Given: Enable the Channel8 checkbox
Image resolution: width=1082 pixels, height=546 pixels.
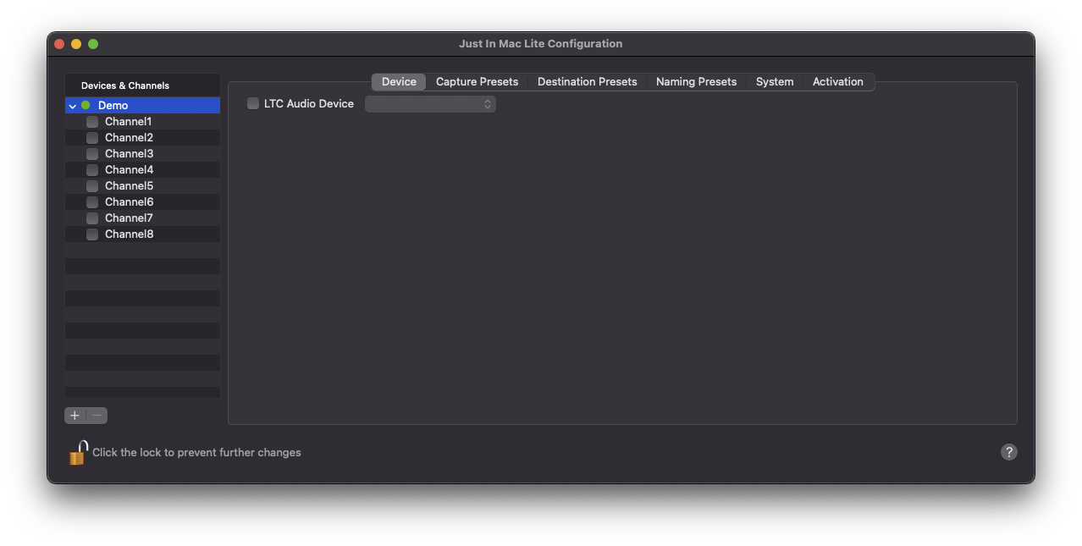Looking at the screenshot, I should [x=92, y=234].
